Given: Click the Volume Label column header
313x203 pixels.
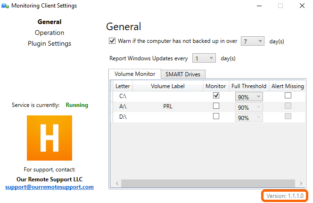Looking at the screenshot, I should (x=168, y=86).
